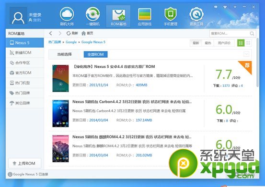The height and width of the screenshot is (187, 265).
Task: Open the 更多工具 wrench tools icon
Action: click(x=196, y=14)
